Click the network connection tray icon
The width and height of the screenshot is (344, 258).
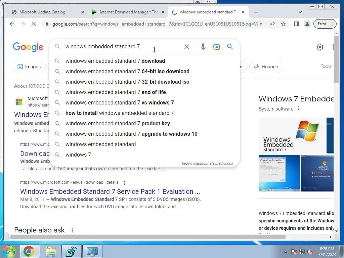pos(302,252)
